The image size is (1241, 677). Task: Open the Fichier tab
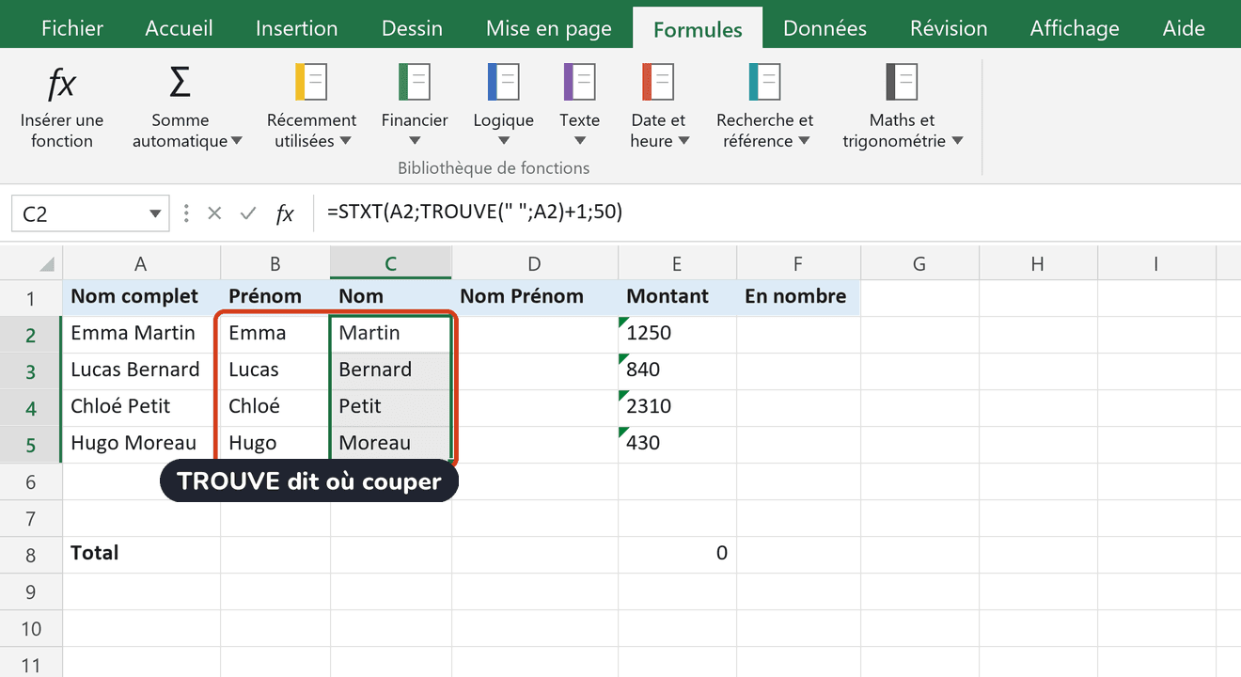tap(71, 28)
